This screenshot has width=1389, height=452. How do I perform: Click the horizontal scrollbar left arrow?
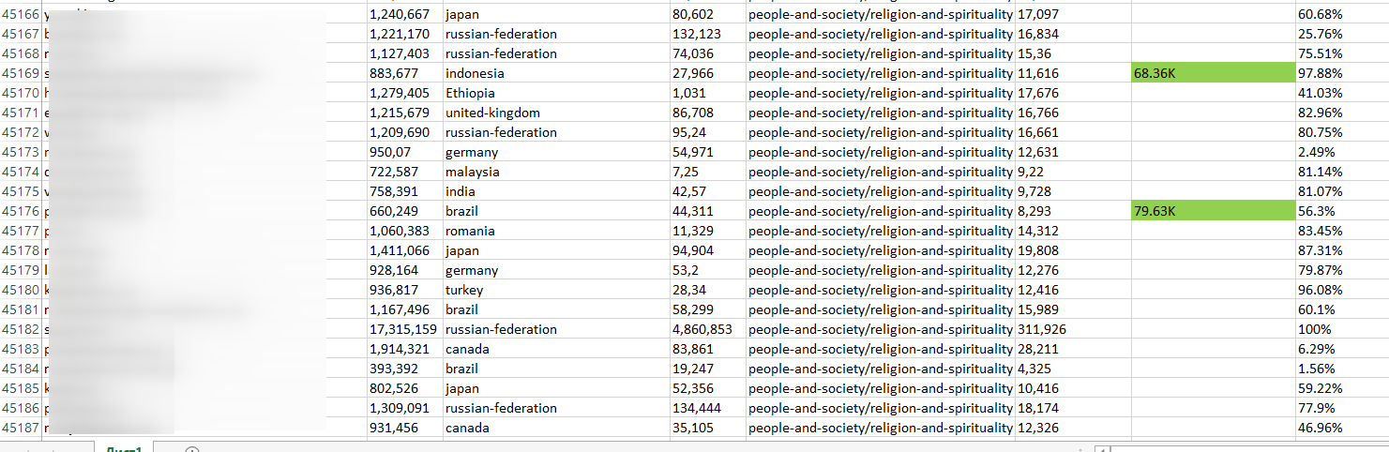point(1103,449)
